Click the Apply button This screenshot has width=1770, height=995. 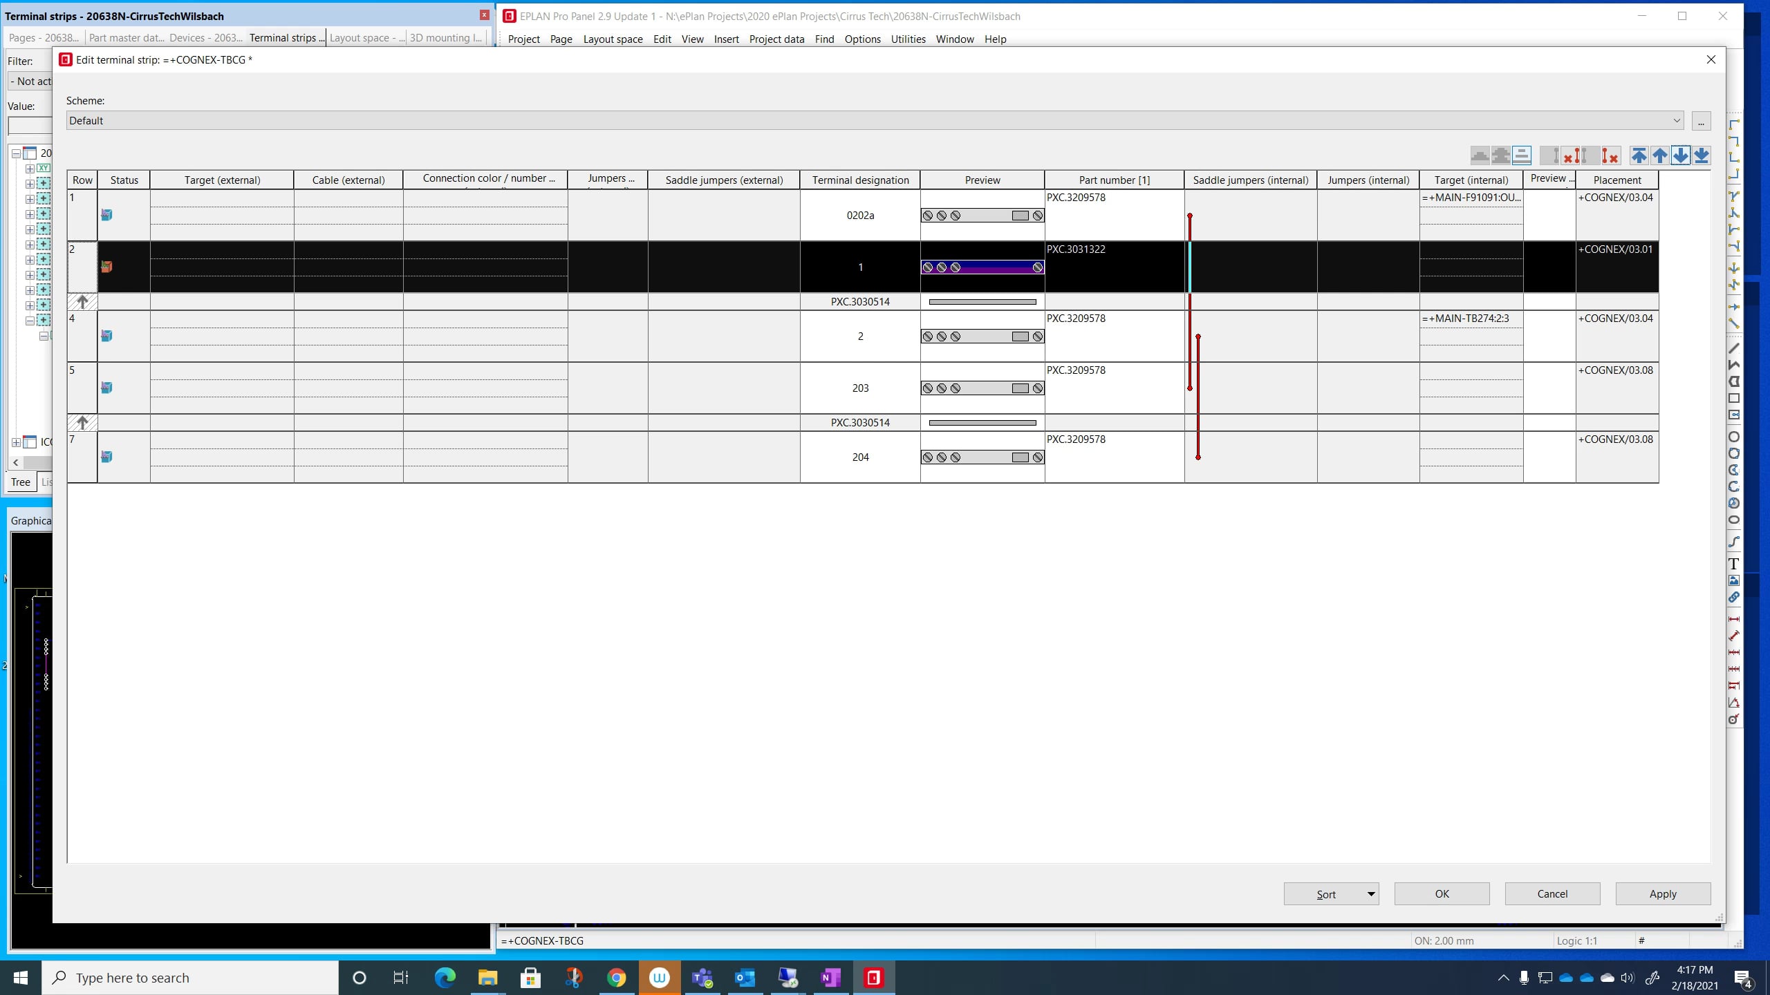pos(1662,893)
